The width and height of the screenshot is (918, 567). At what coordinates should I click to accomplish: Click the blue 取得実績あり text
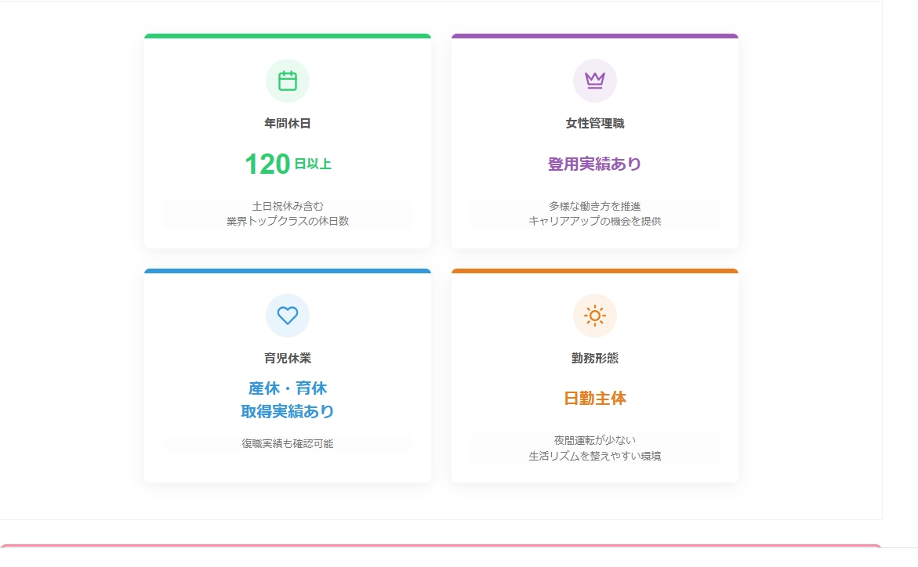(x=288, y=411)
